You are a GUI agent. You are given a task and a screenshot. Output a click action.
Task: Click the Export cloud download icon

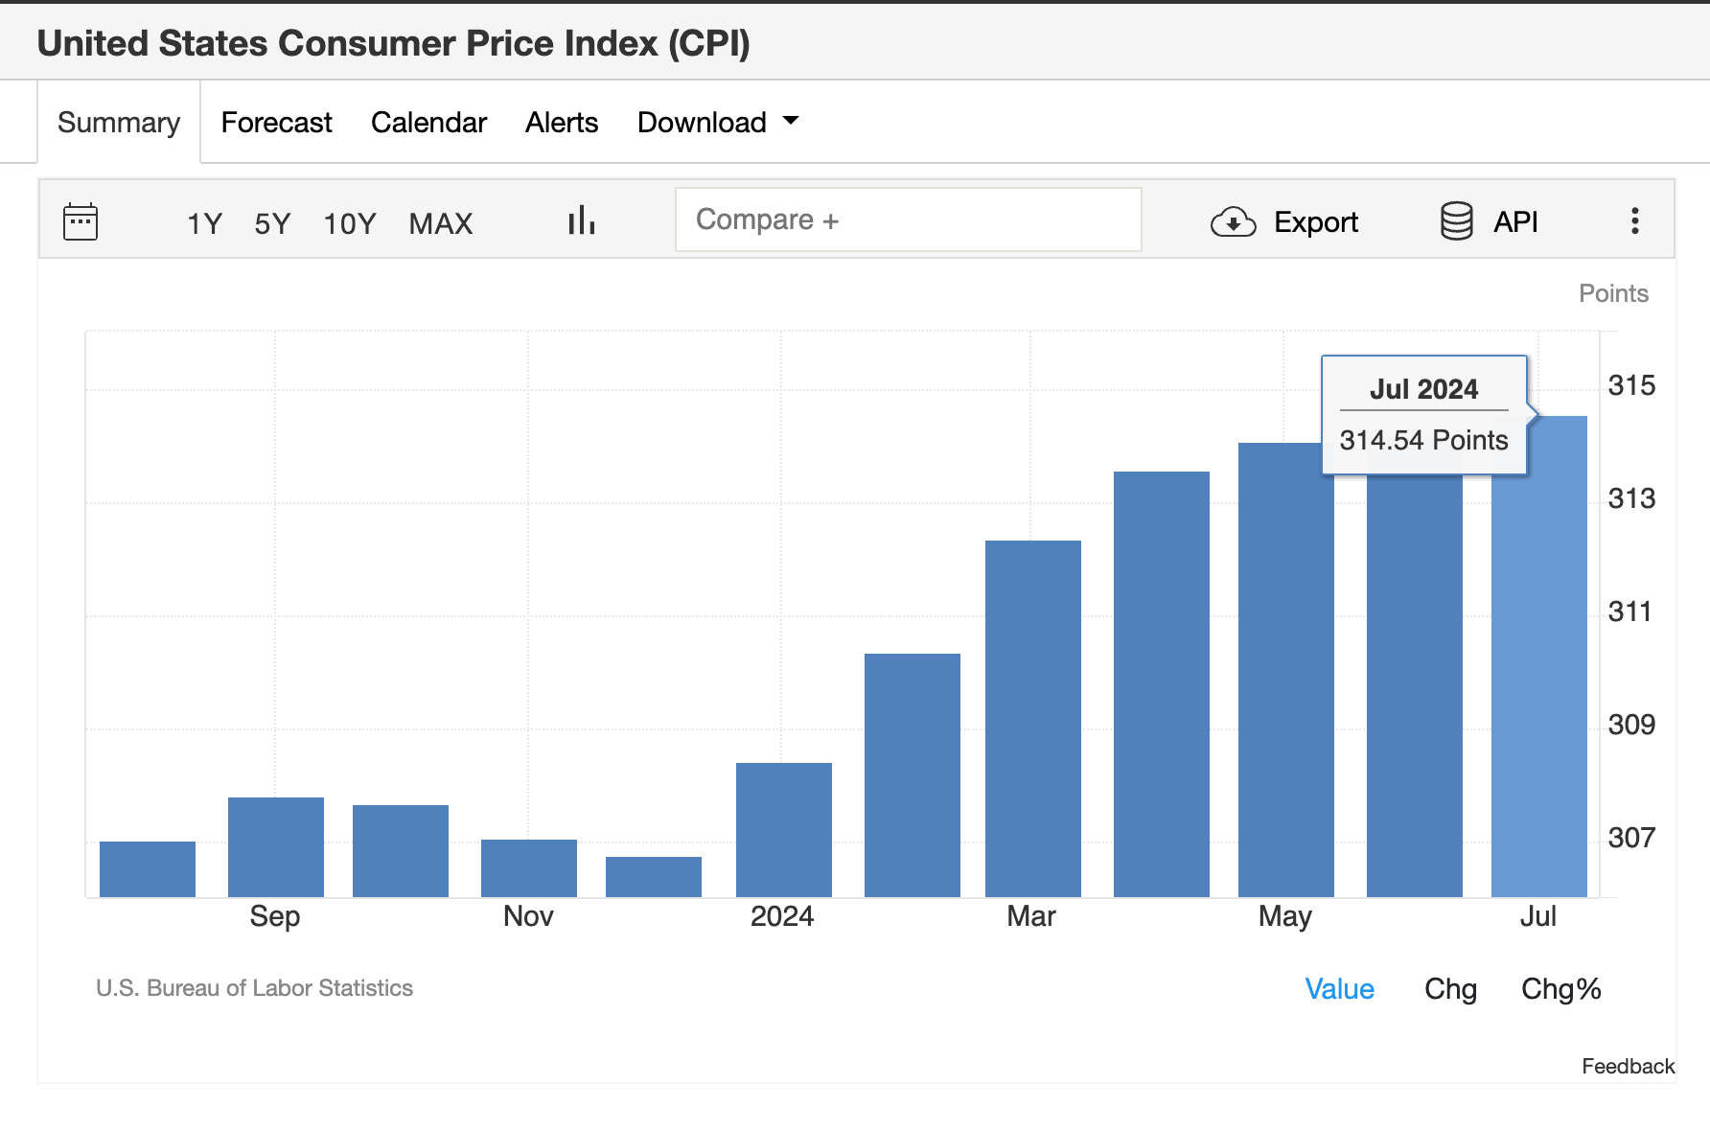(x=1233, y=222)
